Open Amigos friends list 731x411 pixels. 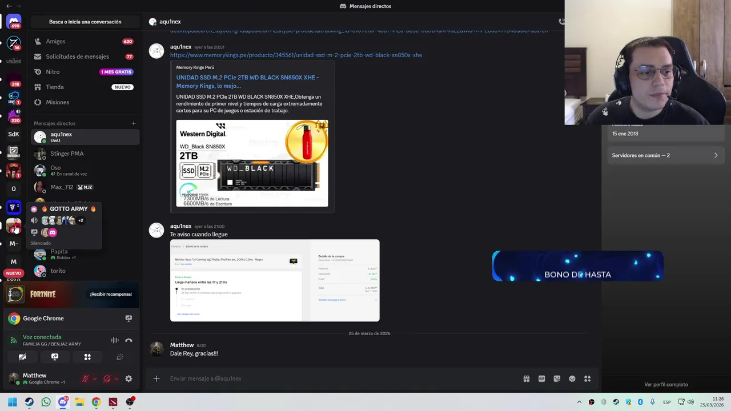pos(85,42)
